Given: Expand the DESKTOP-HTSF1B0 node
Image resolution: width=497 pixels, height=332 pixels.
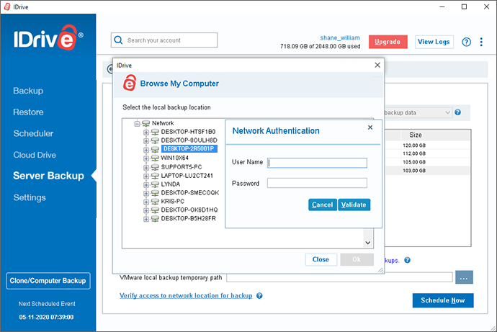Looking at the screenshot, I should point(146,132).
